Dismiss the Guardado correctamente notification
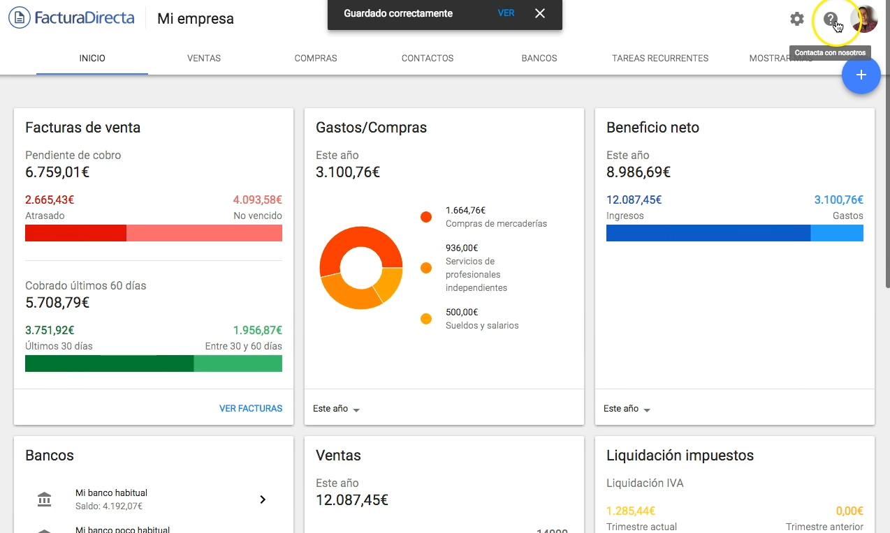Screen dimensions: 890x533 (x=539, y=13)
